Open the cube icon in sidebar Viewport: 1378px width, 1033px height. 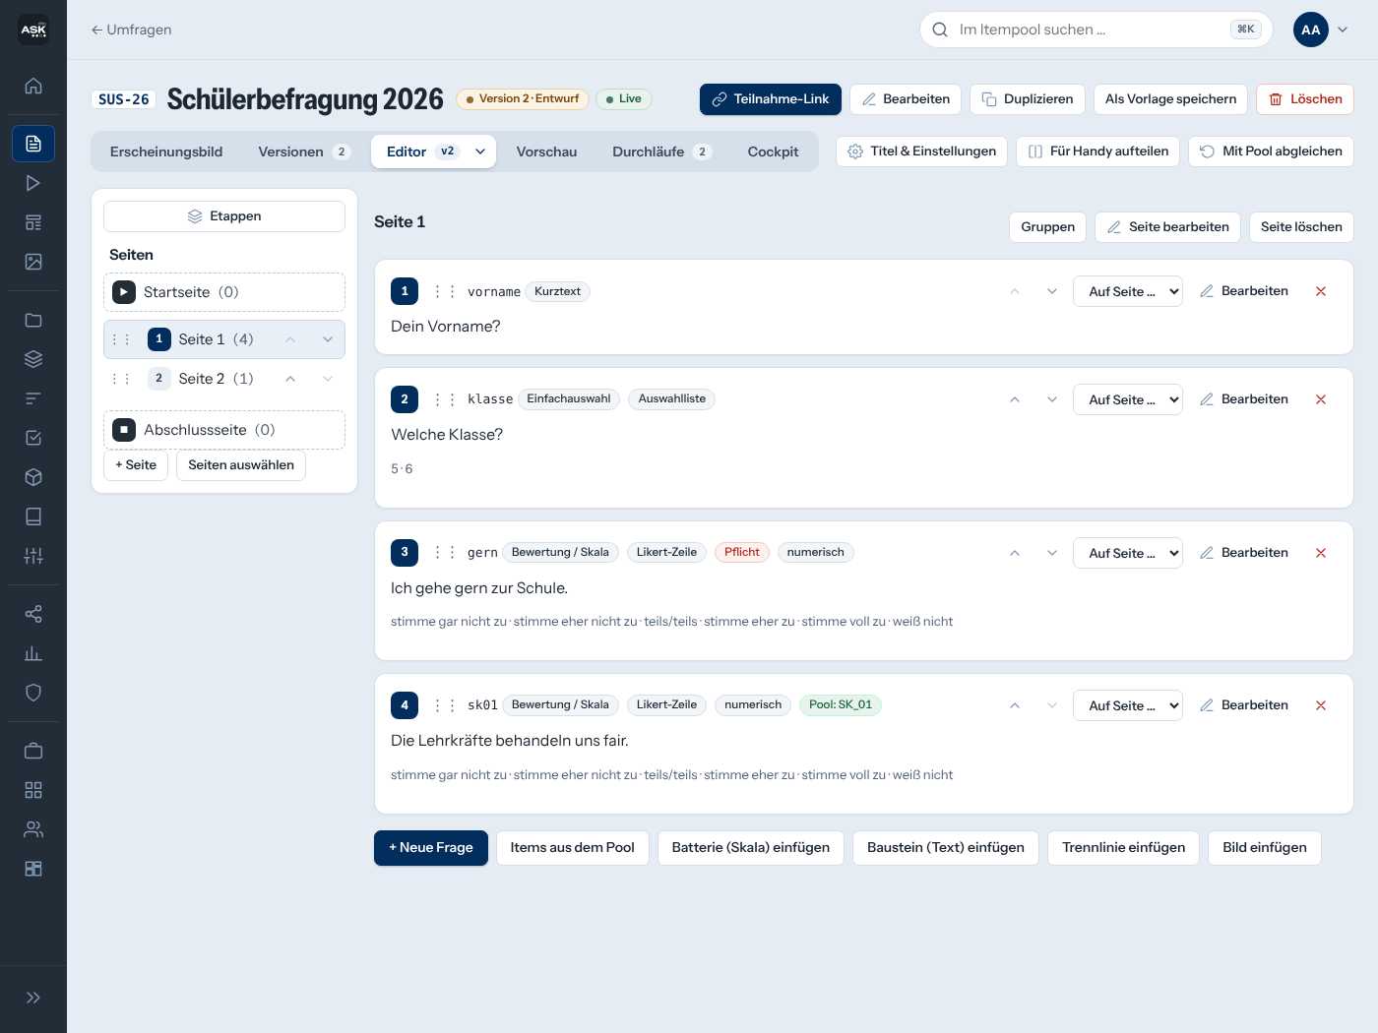(33, 477)
